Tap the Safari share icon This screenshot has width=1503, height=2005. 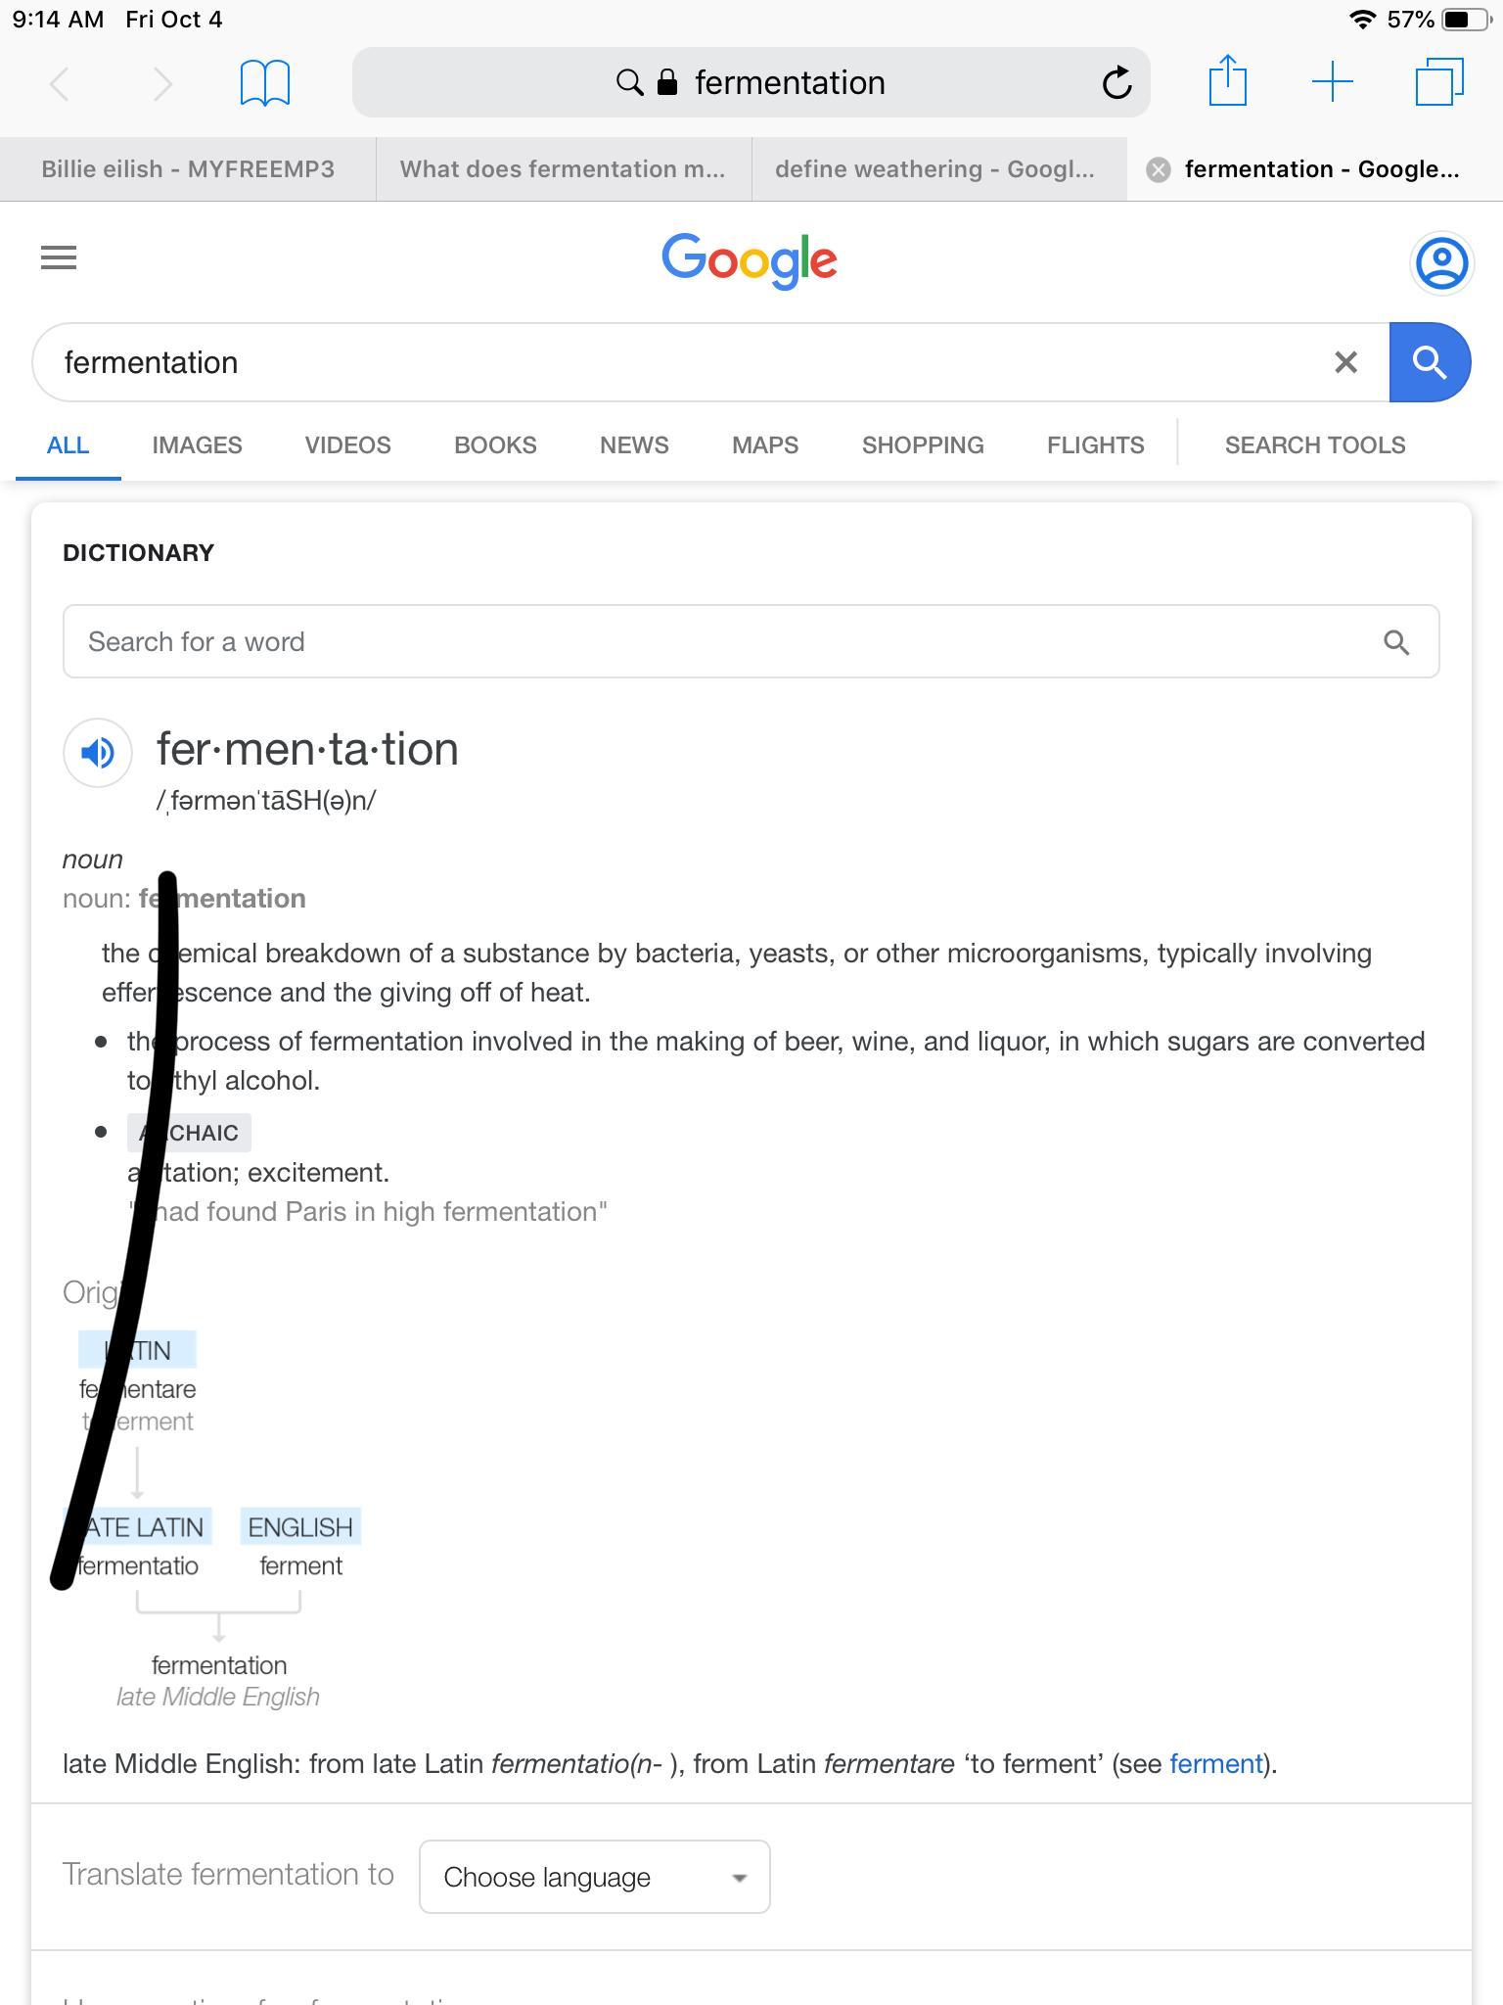click(x=1227, y=81)
